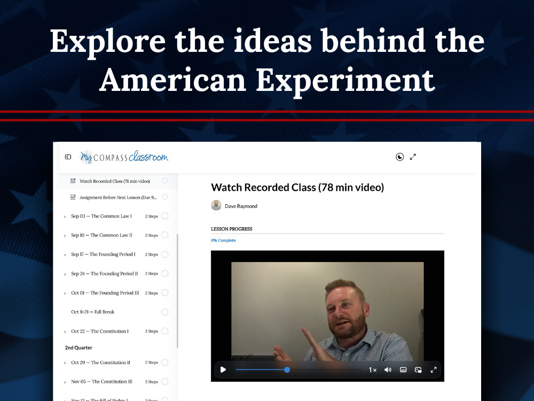Viewport: 534px width, 401px height.
Task: Open Sep 24 — The Founding Period II
Action: coord(104,274)
